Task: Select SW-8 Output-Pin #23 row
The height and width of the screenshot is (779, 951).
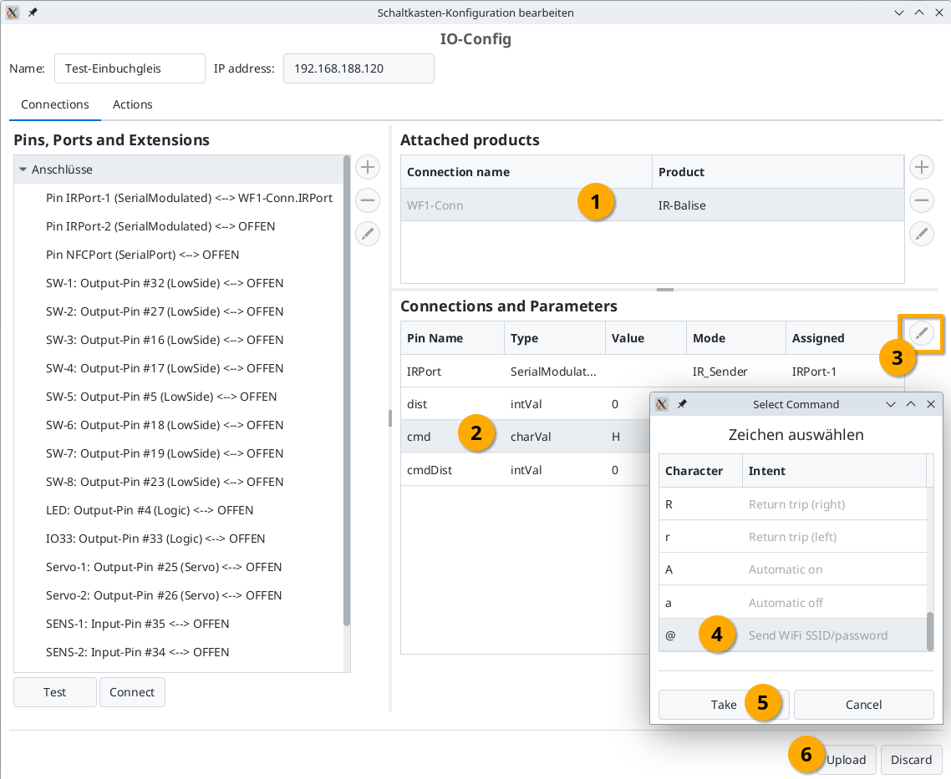Action: tap(178, 483)
